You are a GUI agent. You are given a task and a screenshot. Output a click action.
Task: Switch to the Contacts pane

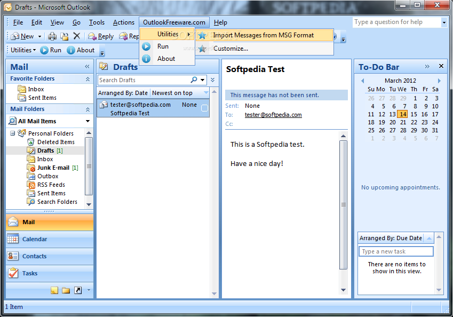click(50, 256)
